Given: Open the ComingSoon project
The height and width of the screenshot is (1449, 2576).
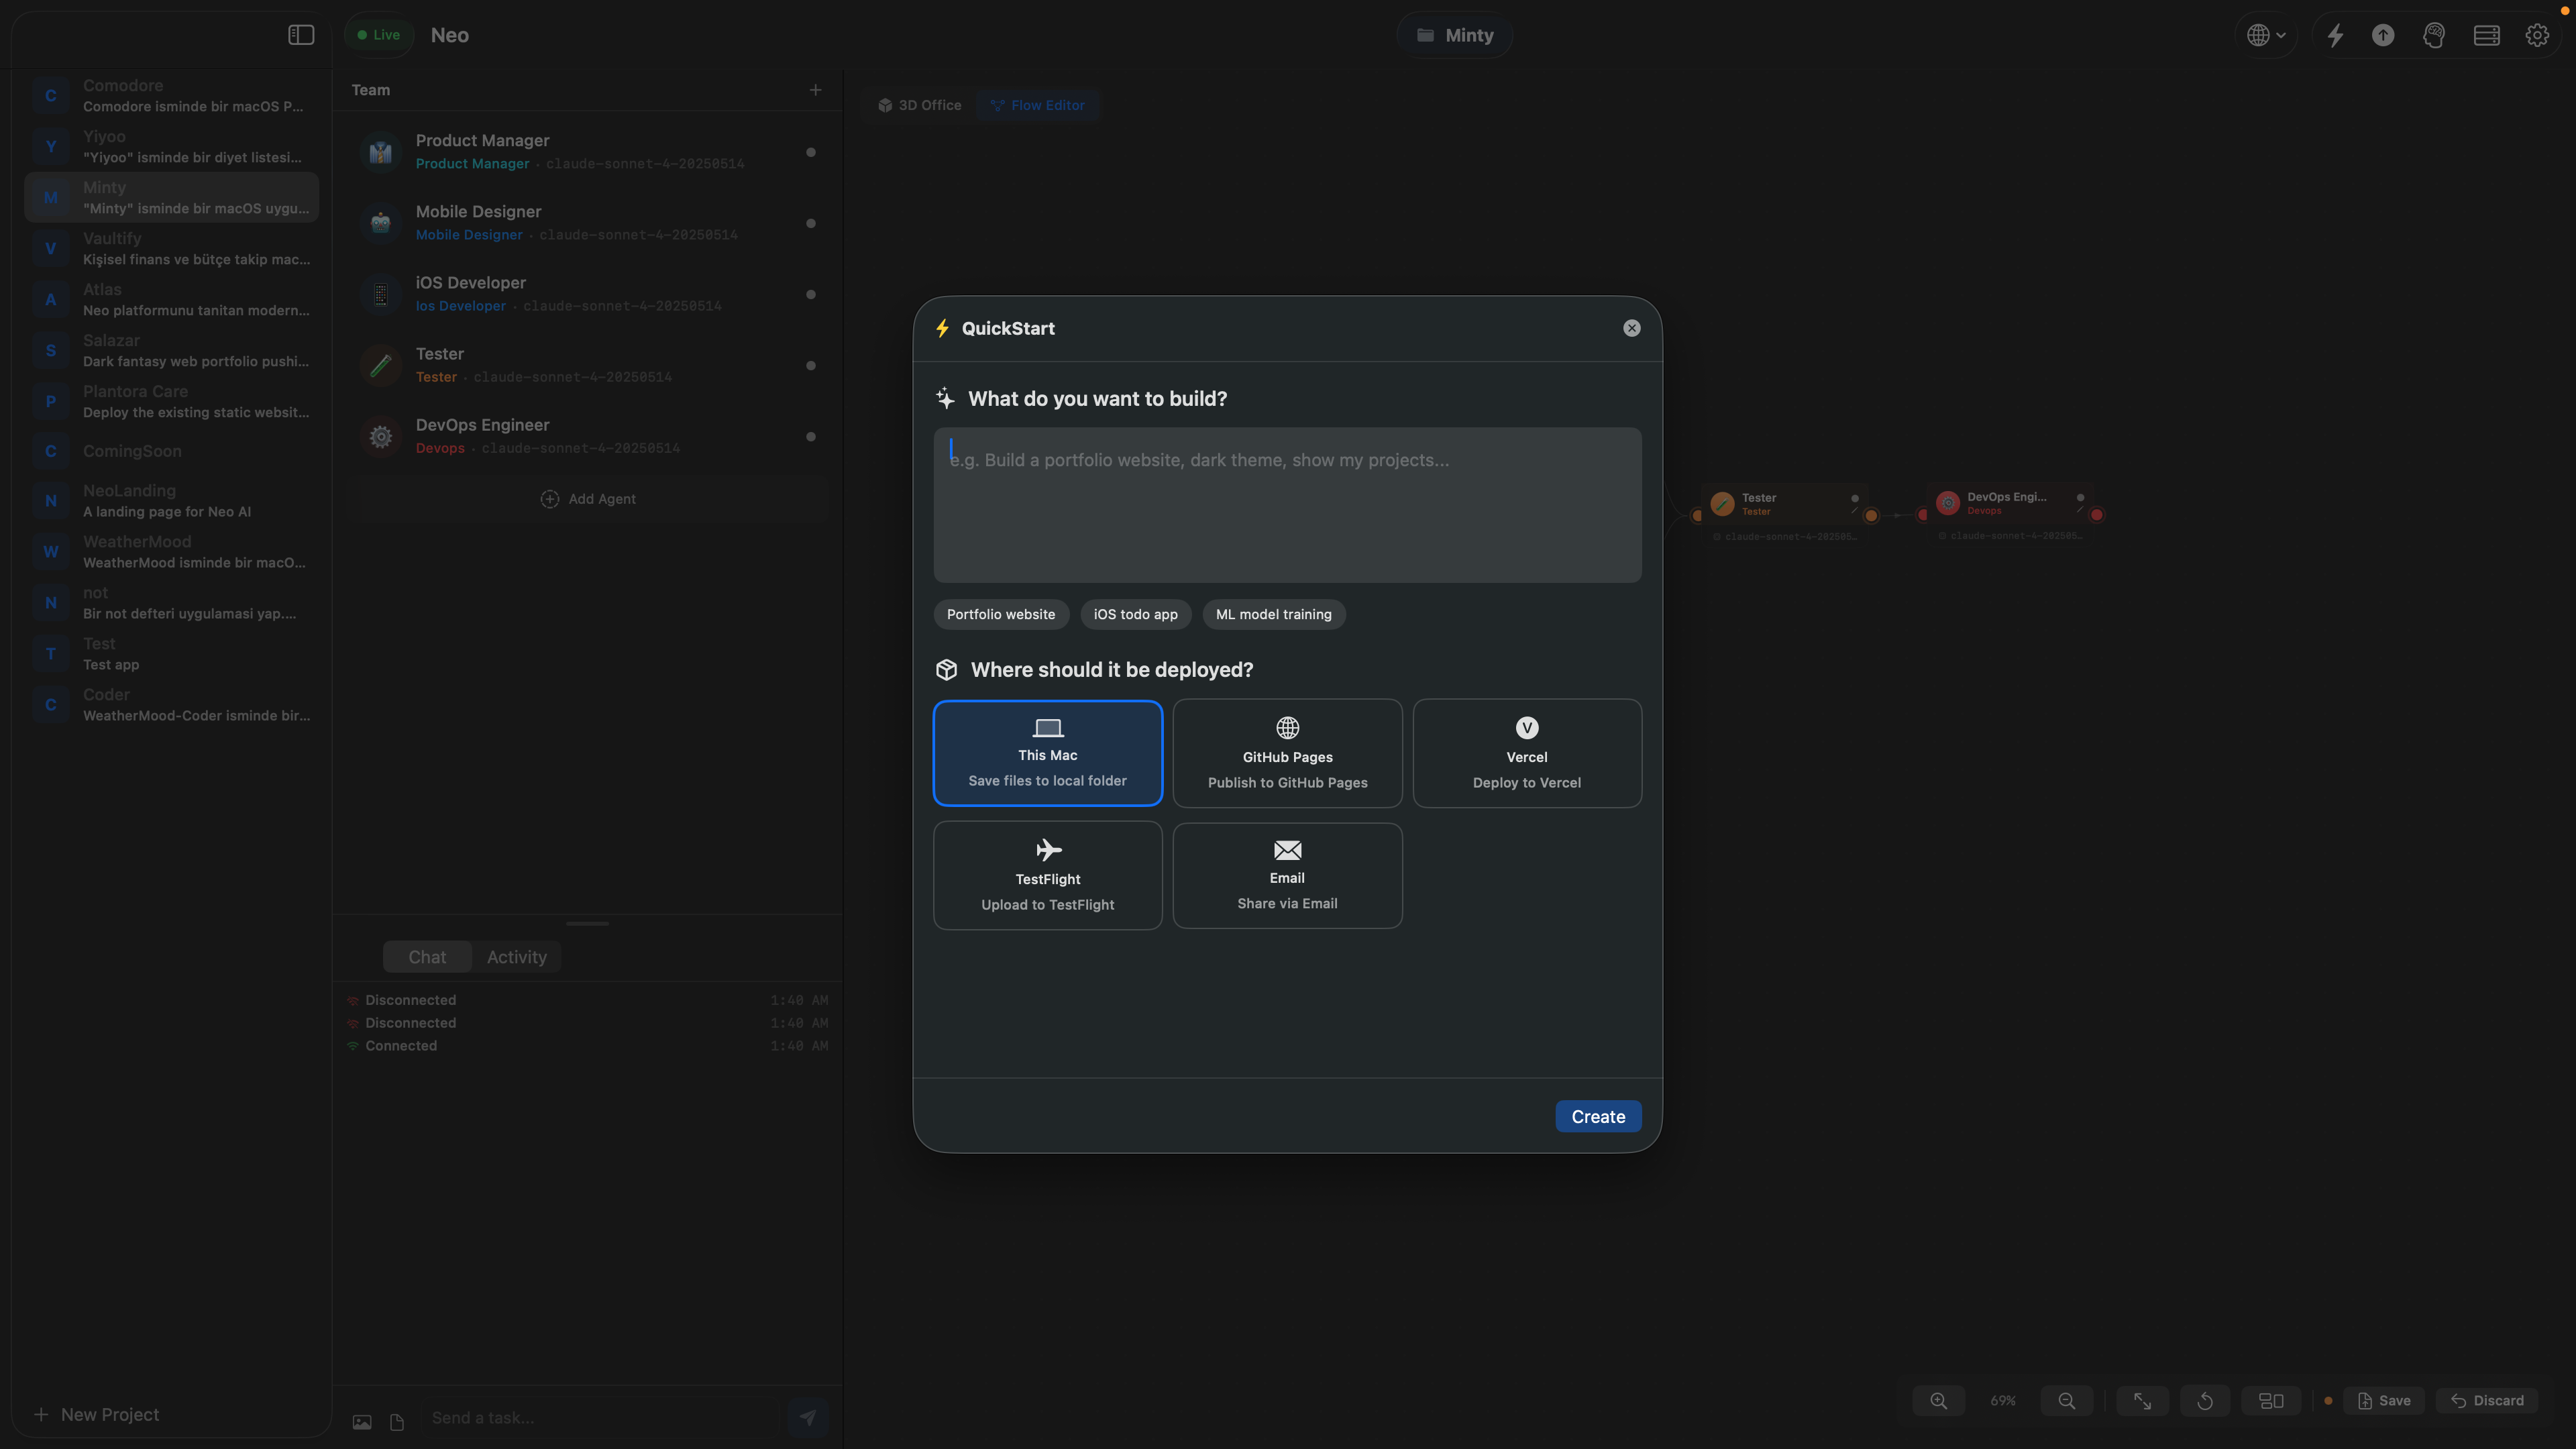Looking at the screenshot, I should pos(171,451).
